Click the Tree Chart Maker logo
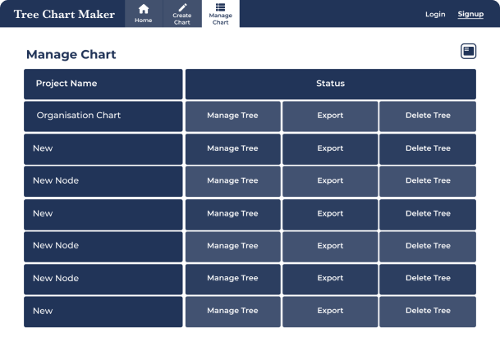 (x=64, y=14)
